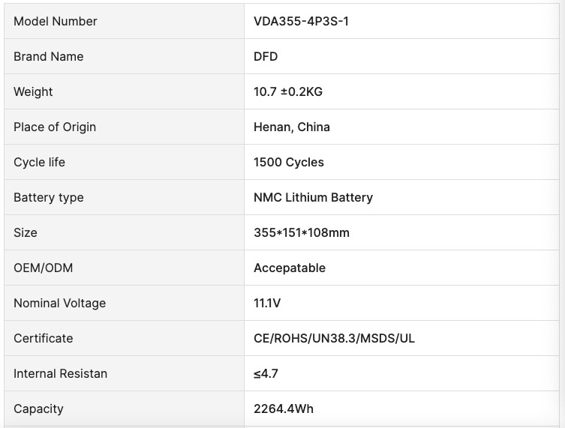Select the Model Number label cell
This screenshot has height=428, width=565.
pyautogui.click(x=124, y=21)
